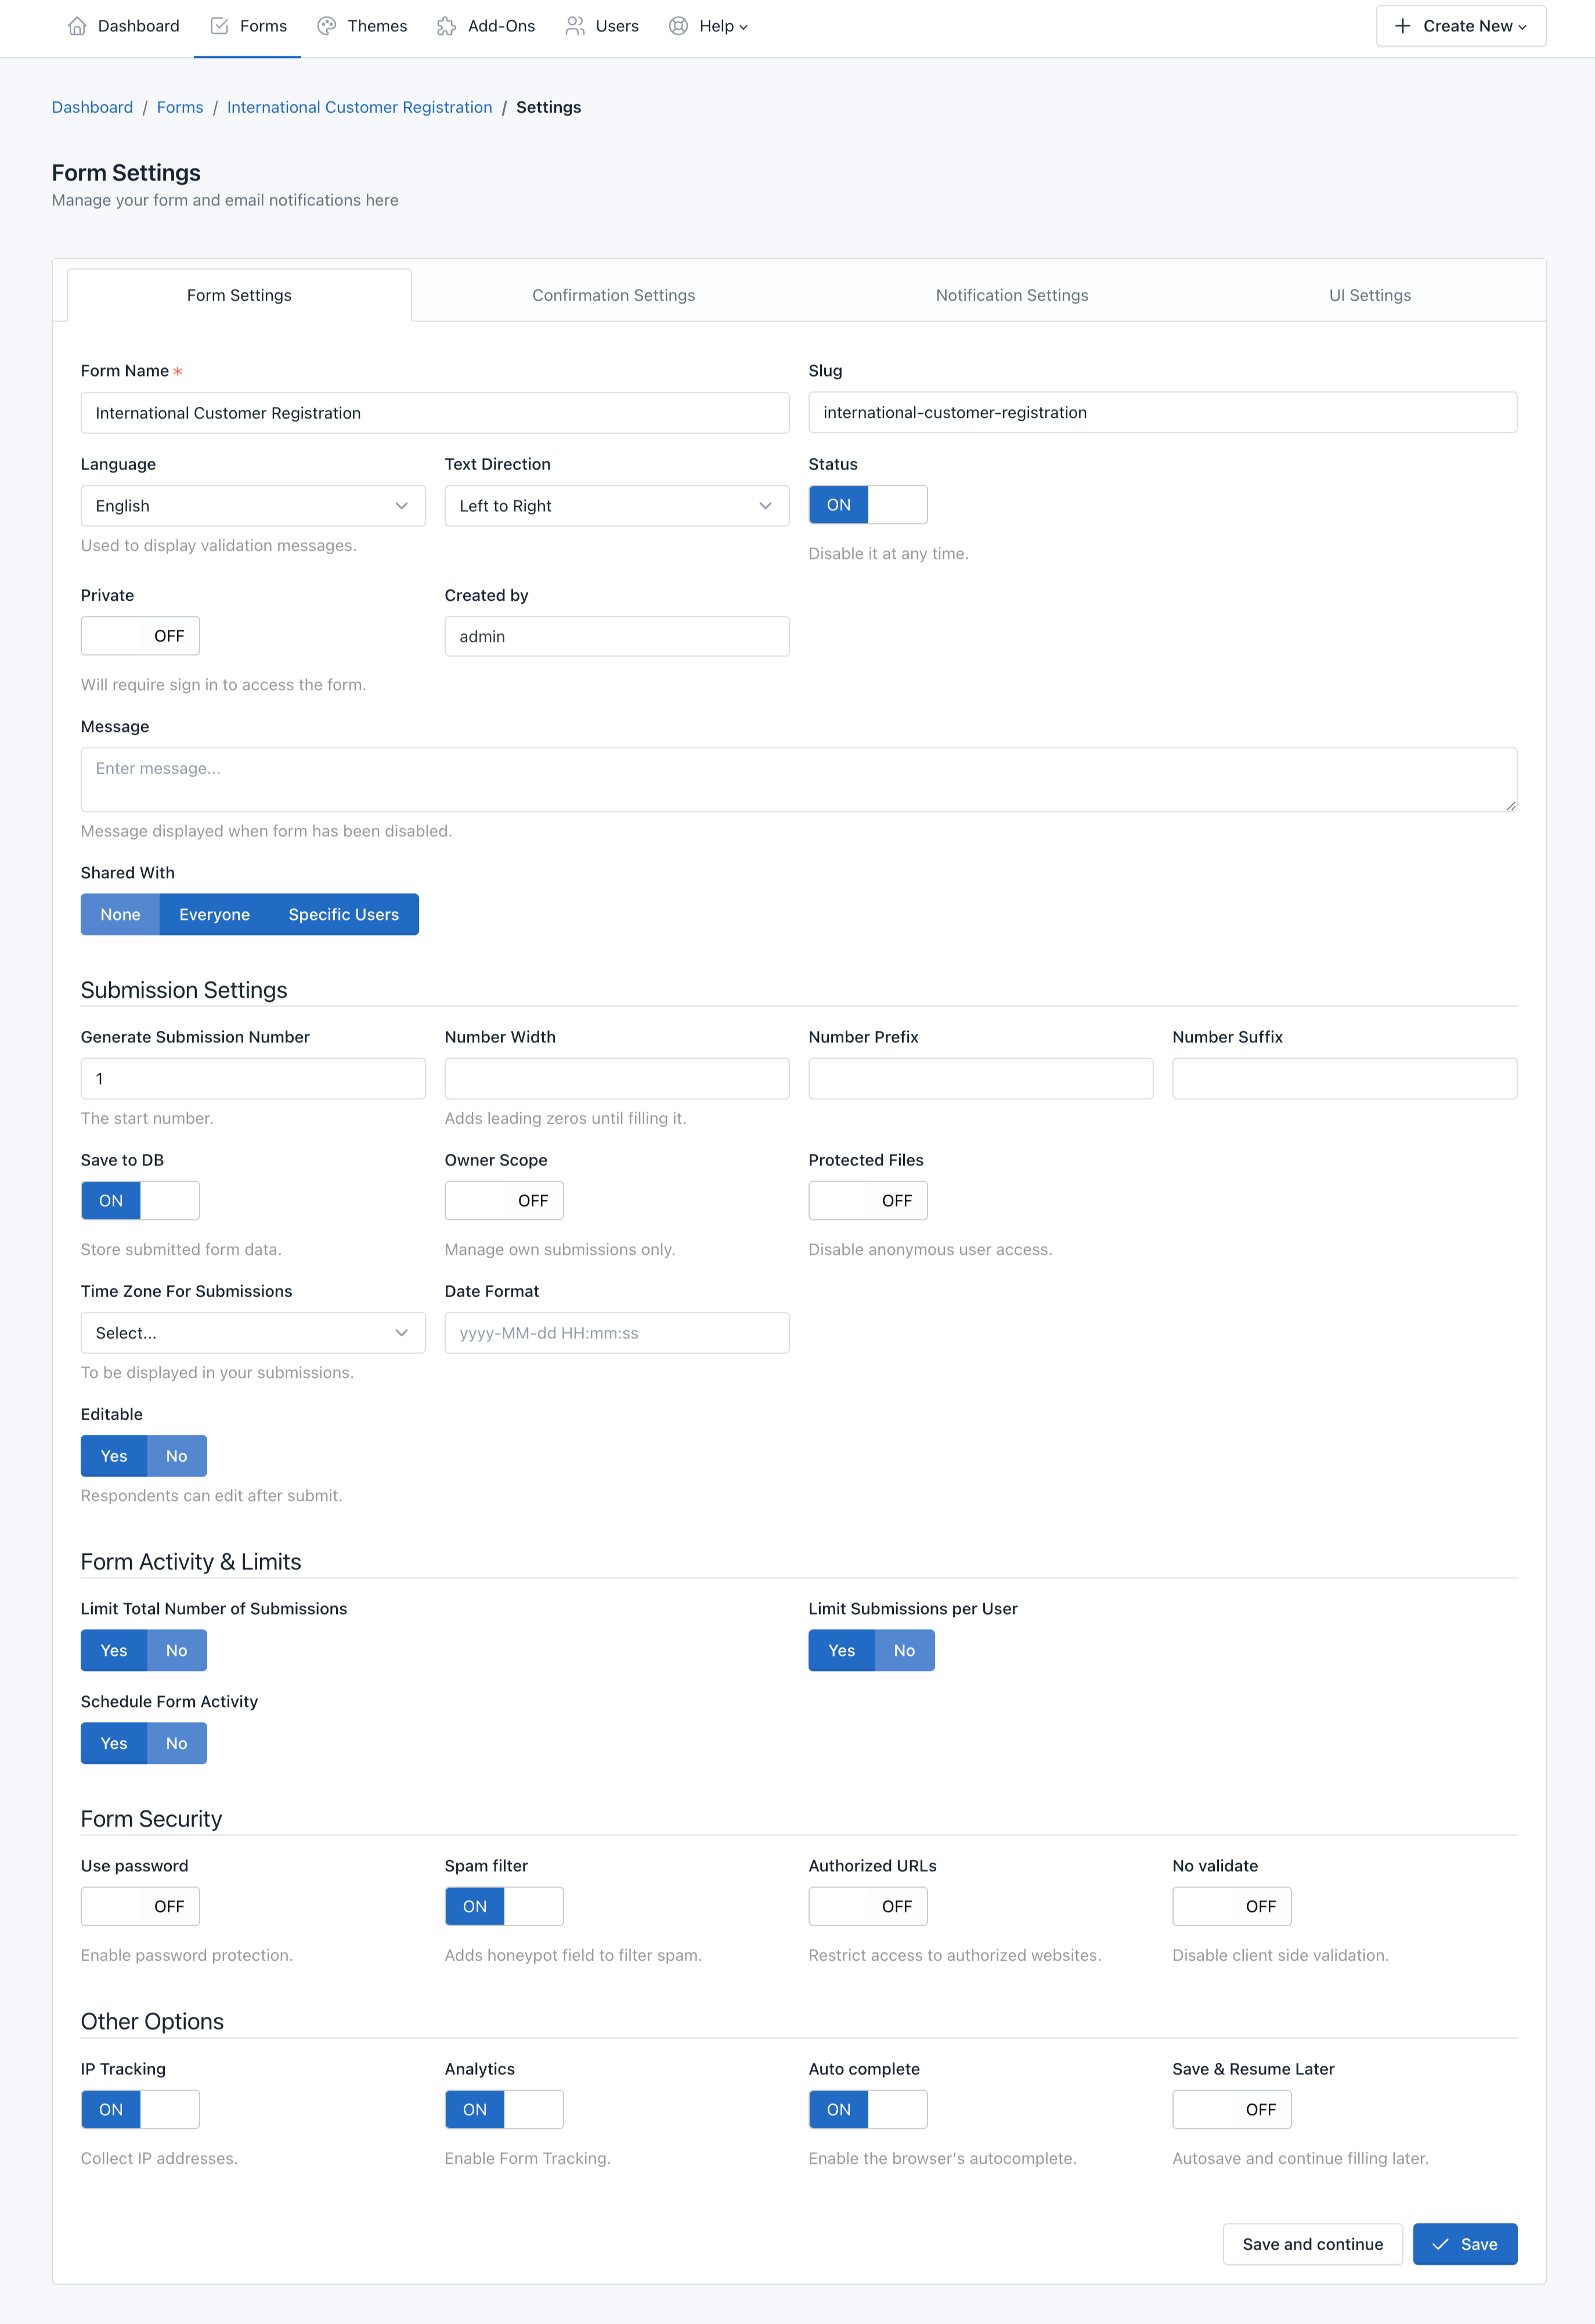
Task: Click the Dashboard home icon
Action: (x=79, y=26)
